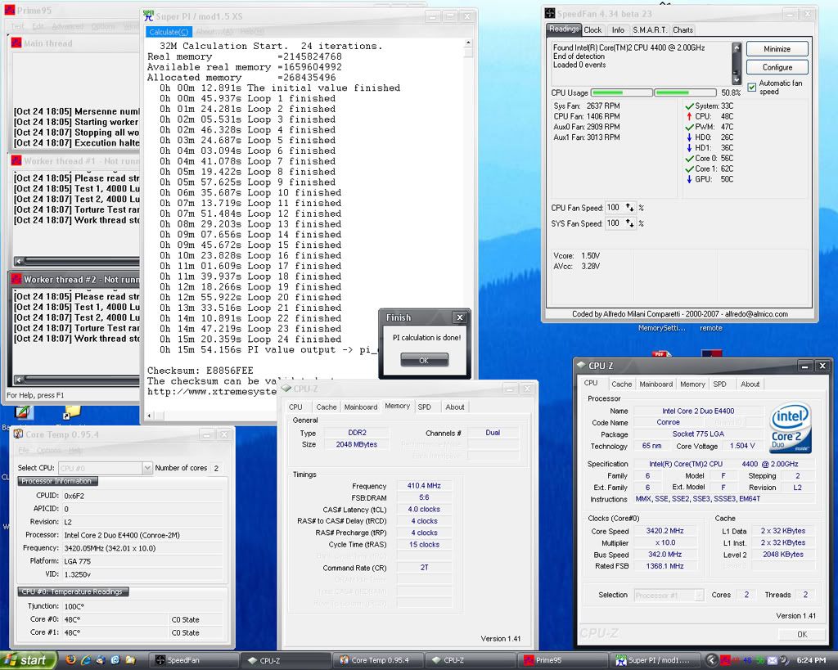The height and width of the screenshot is (670, 838).
Task: Click the Core Temp title bar icon
Action: click(18, 434)
